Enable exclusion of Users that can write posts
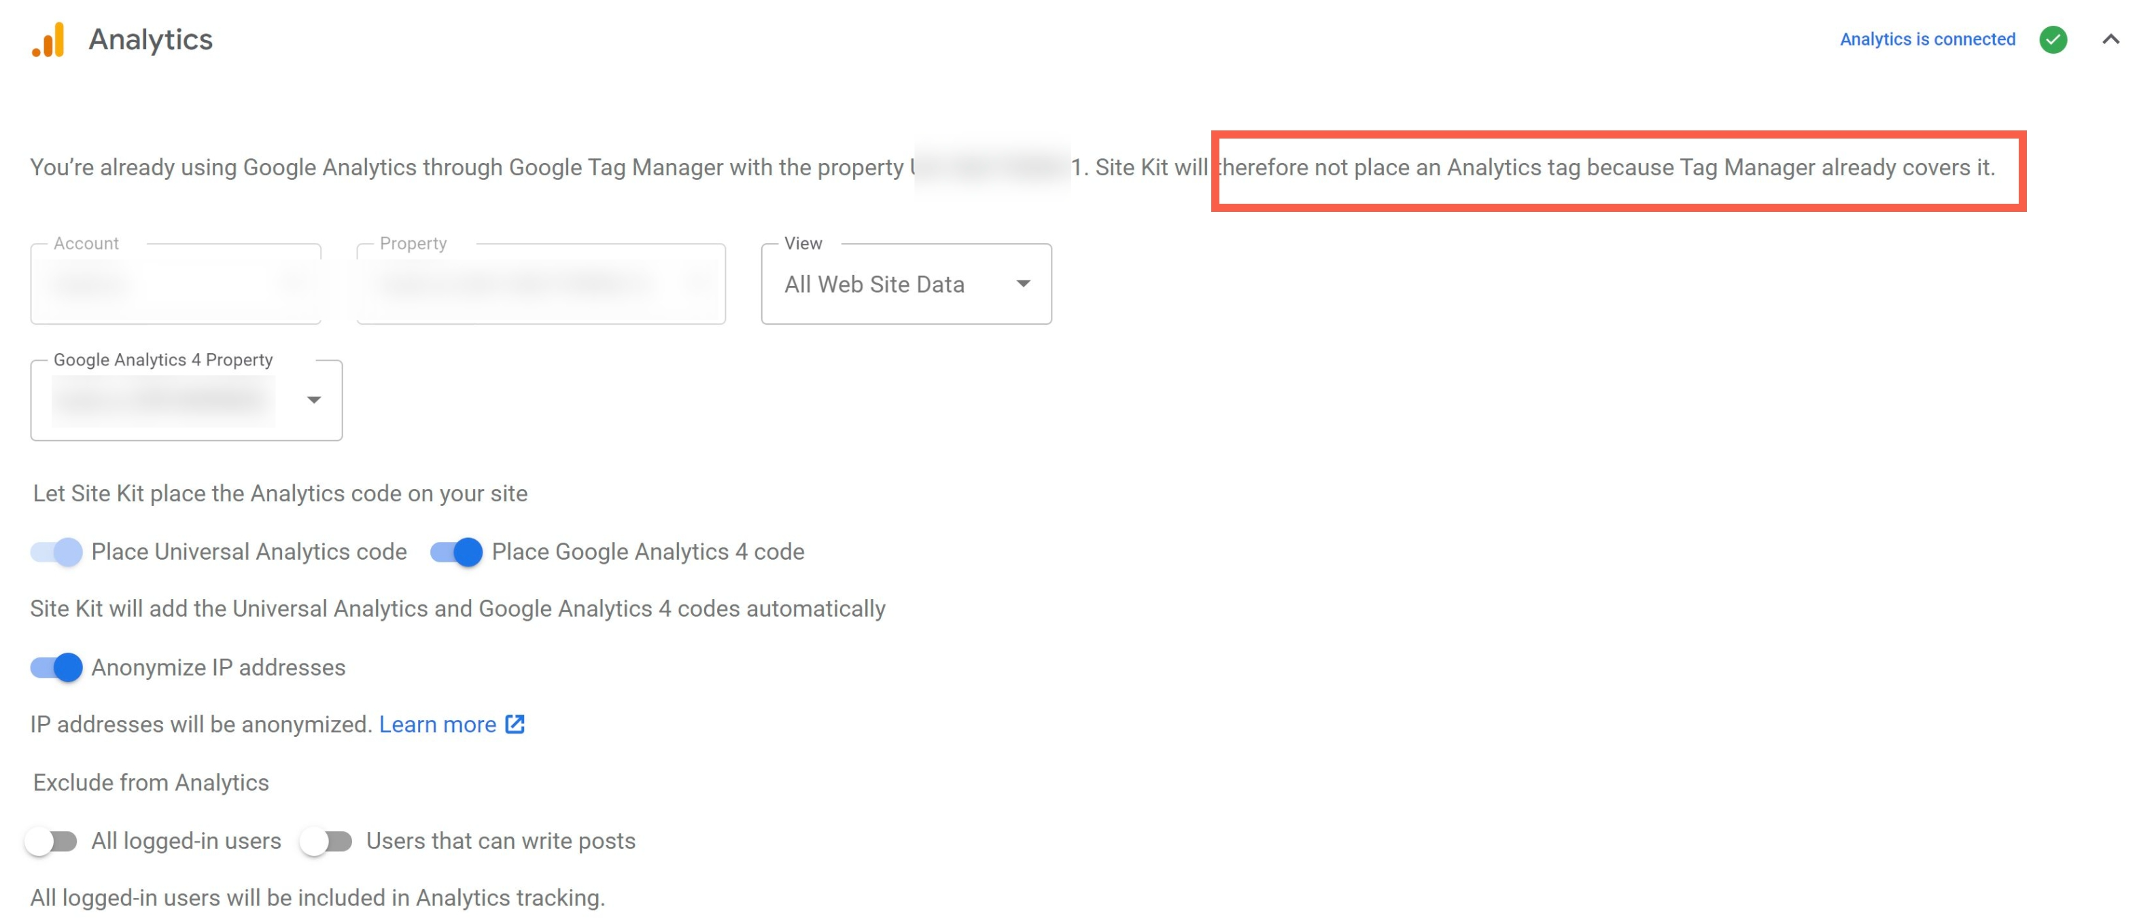The height and width of the screenshot is (923, 2137). click(x=326, y=841)
